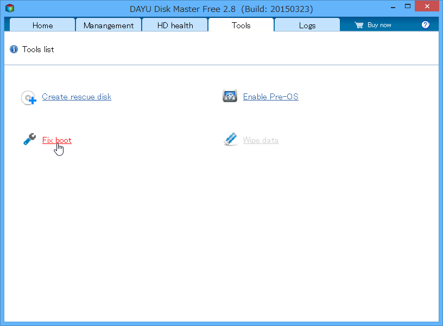Click the shopping cart icon on Buy now
This screenshot has height=326, width=443.
359,24
